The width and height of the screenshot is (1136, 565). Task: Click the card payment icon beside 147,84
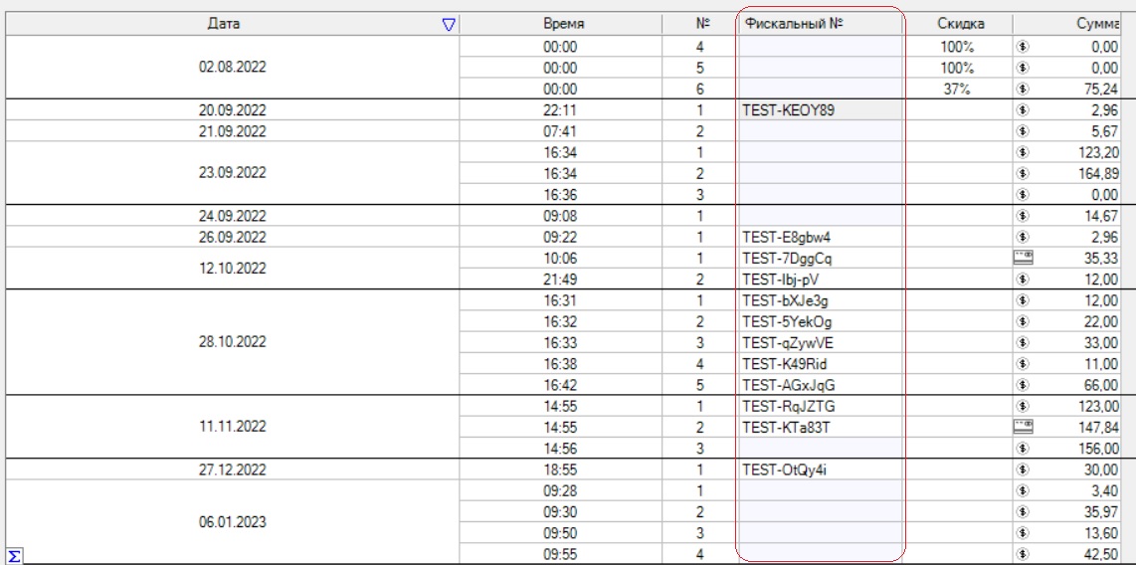coord(1021,425)
